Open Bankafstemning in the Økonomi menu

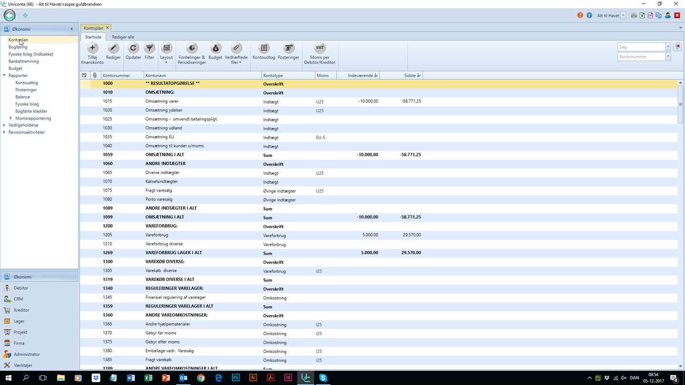pos(24,61)
